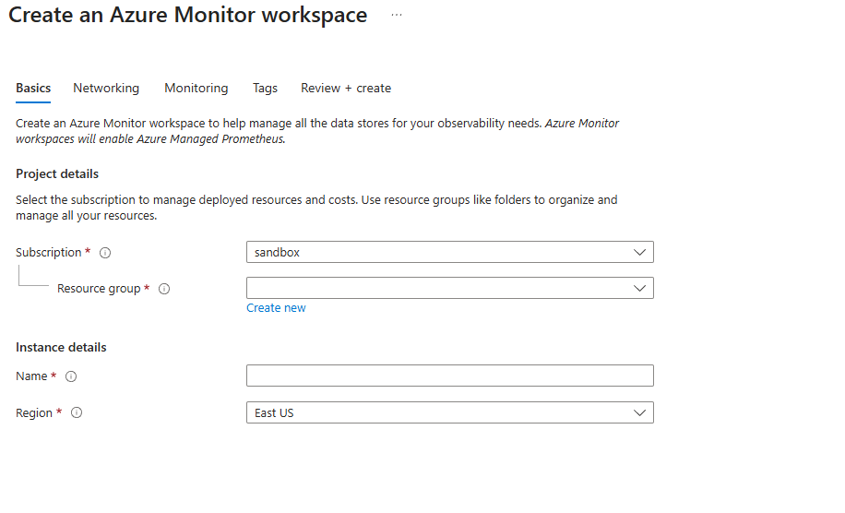
Task: Click the Subscription field label
Action: [x=49, y=253]
